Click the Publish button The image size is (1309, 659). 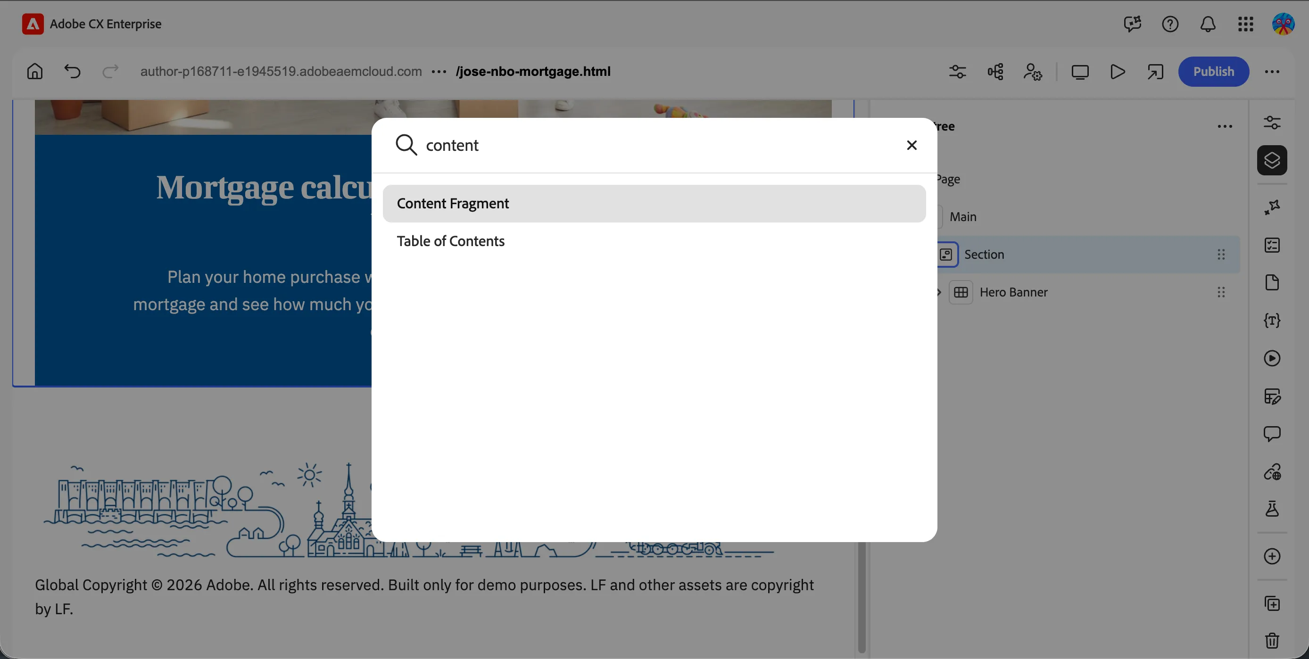coord(1213,72)
